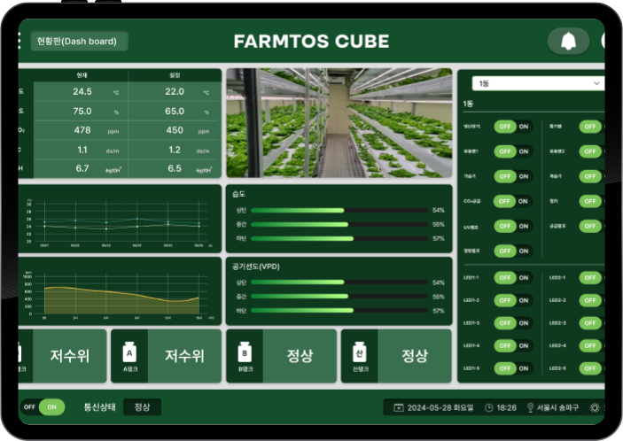Toggle LED2-5 switch
The height and width of the screenshot is (441, 623).
pos(592,368)
